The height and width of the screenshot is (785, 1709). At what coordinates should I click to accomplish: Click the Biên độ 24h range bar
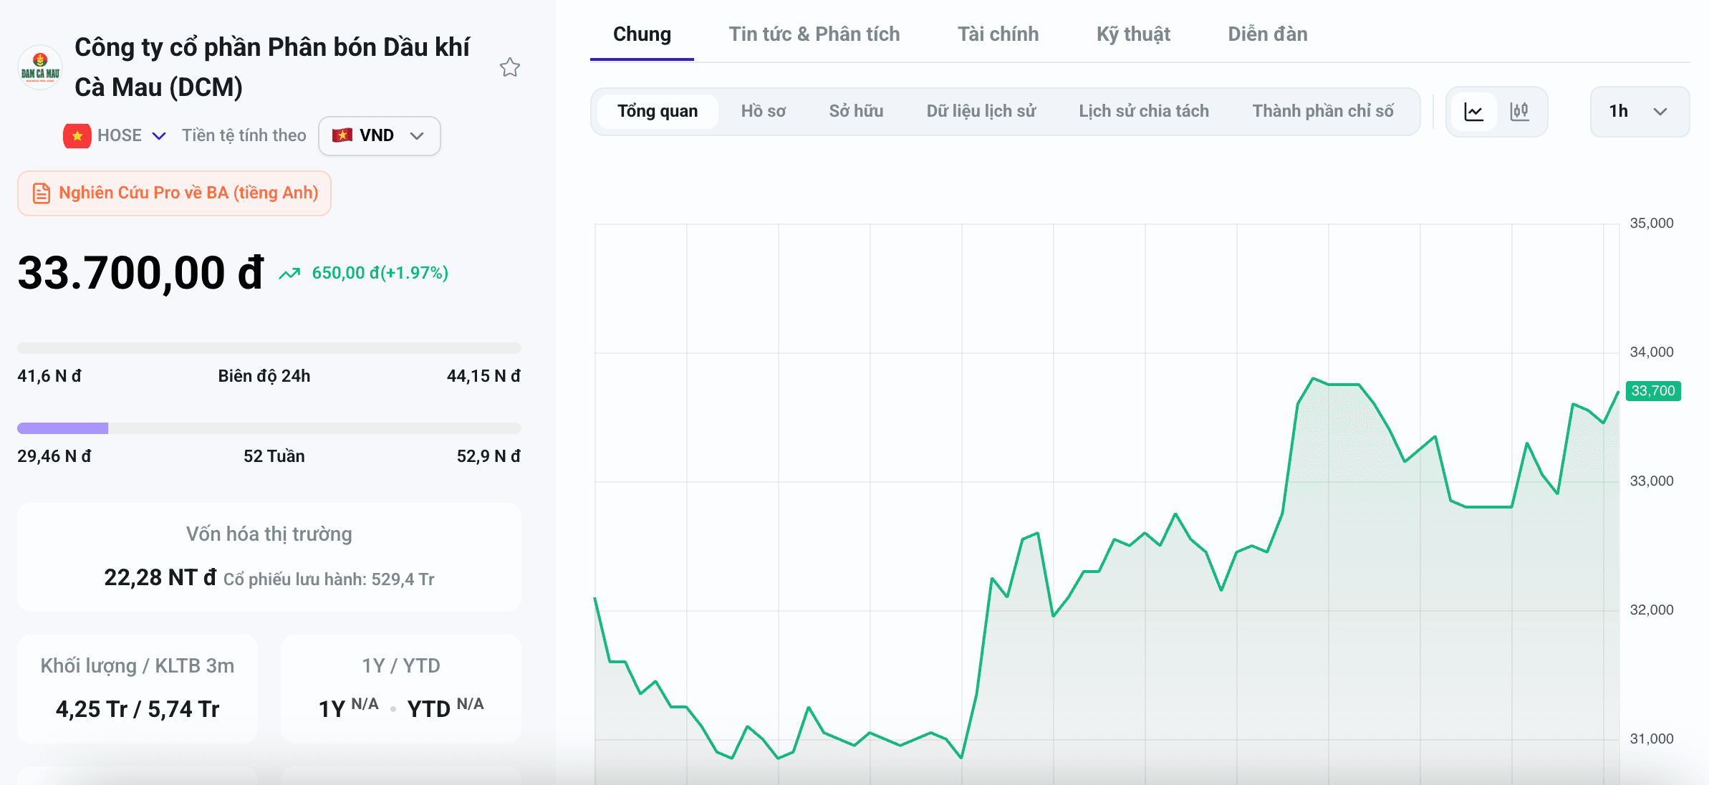(269, 348)
